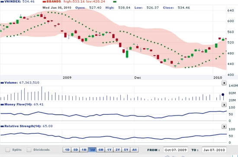Click the High 538.84 value
The height and width of the screenshot is (157, 238).
coord(124,8)
